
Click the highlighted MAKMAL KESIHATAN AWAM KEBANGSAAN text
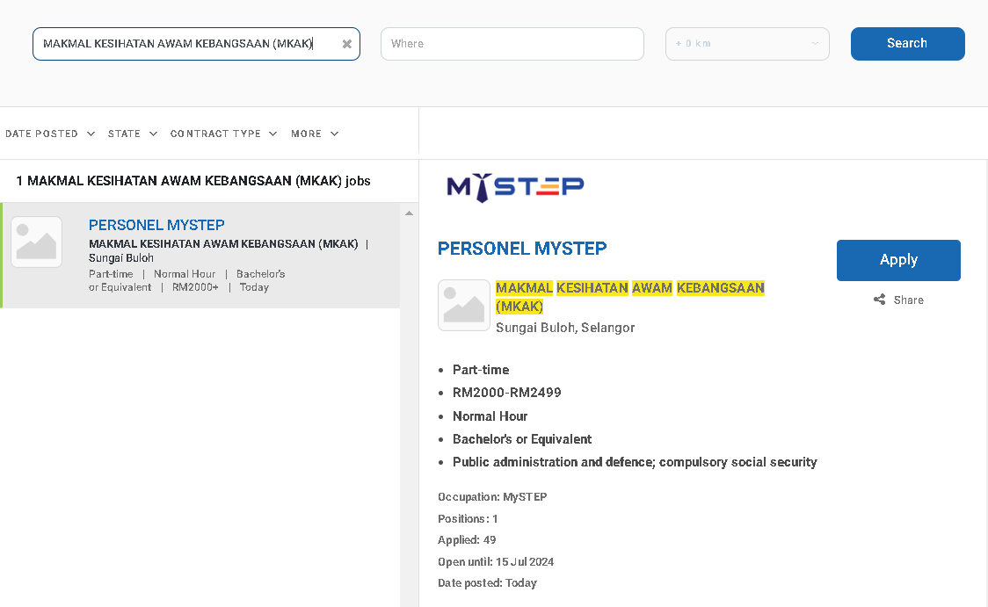coord(630,287)
